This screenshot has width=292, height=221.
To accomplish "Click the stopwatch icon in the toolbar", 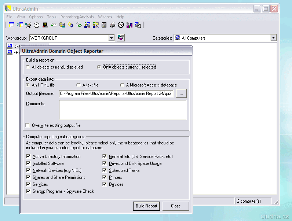I will [36, 25].
